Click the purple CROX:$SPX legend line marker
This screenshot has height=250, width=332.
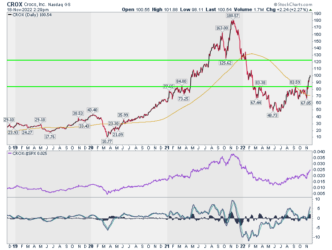pyautogui.click(x=10, y=153)
